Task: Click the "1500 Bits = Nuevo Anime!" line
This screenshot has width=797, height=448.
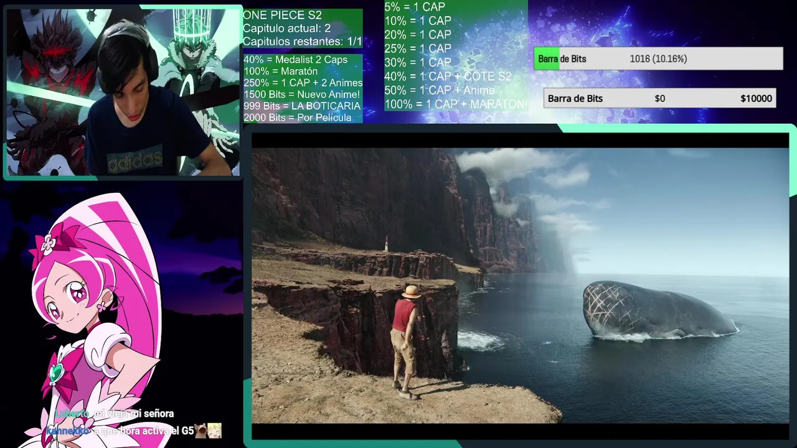Action: point(301,95)
